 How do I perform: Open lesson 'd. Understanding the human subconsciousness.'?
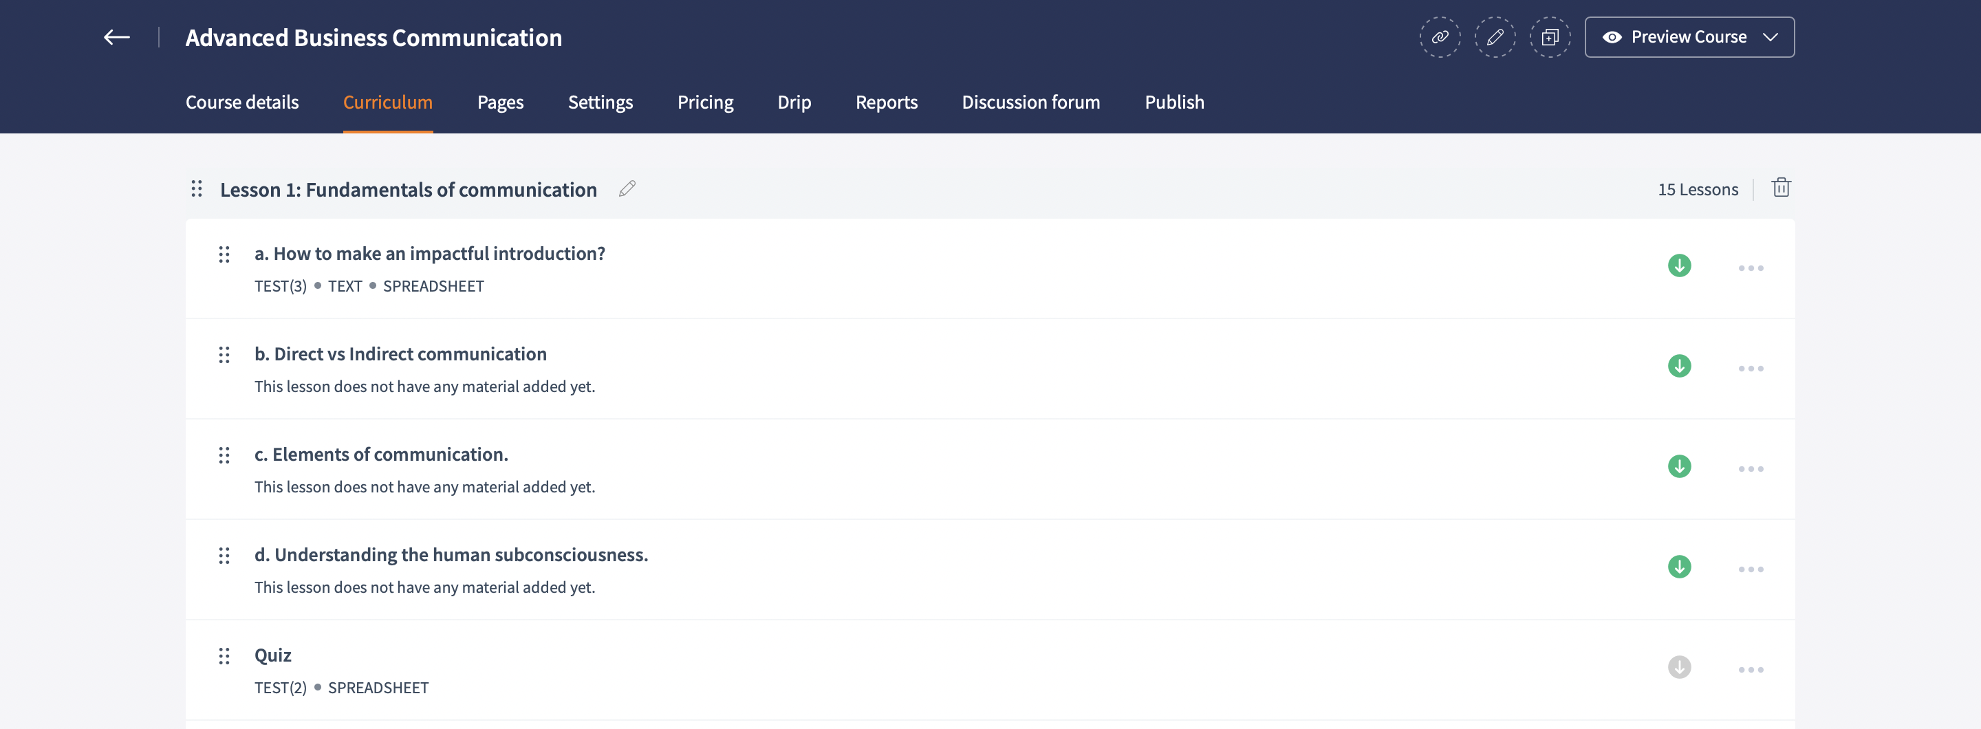(x=451, y=554)
